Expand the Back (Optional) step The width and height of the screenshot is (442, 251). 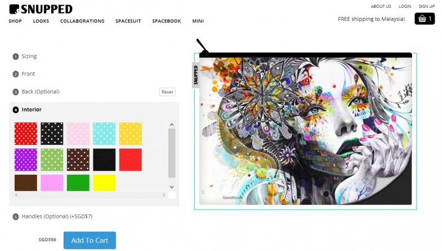pos(41,92)
